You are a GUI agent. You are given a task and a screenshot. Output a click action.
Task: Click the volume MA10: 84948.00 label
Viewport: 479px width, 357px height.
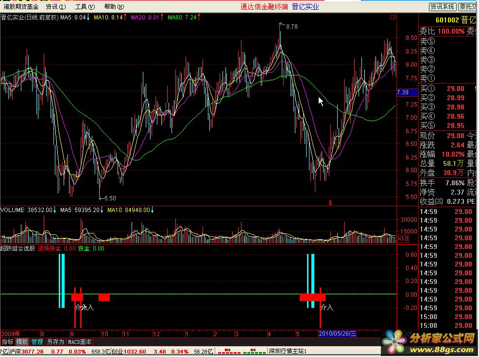tap(131, 210)
